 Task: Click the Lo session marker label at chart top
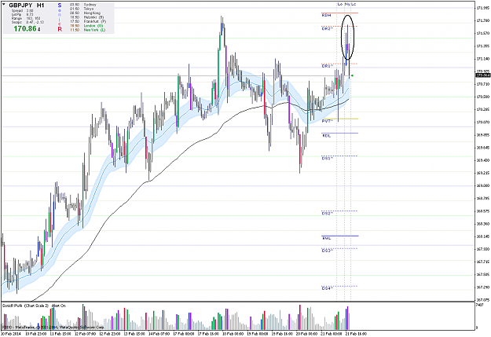point(340,4)
